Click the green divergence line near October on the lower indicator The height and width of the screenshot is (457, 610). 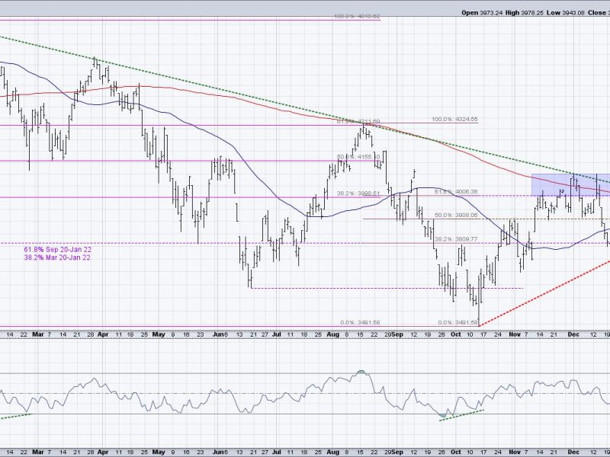pyautogui.click(x=462, y=414)
